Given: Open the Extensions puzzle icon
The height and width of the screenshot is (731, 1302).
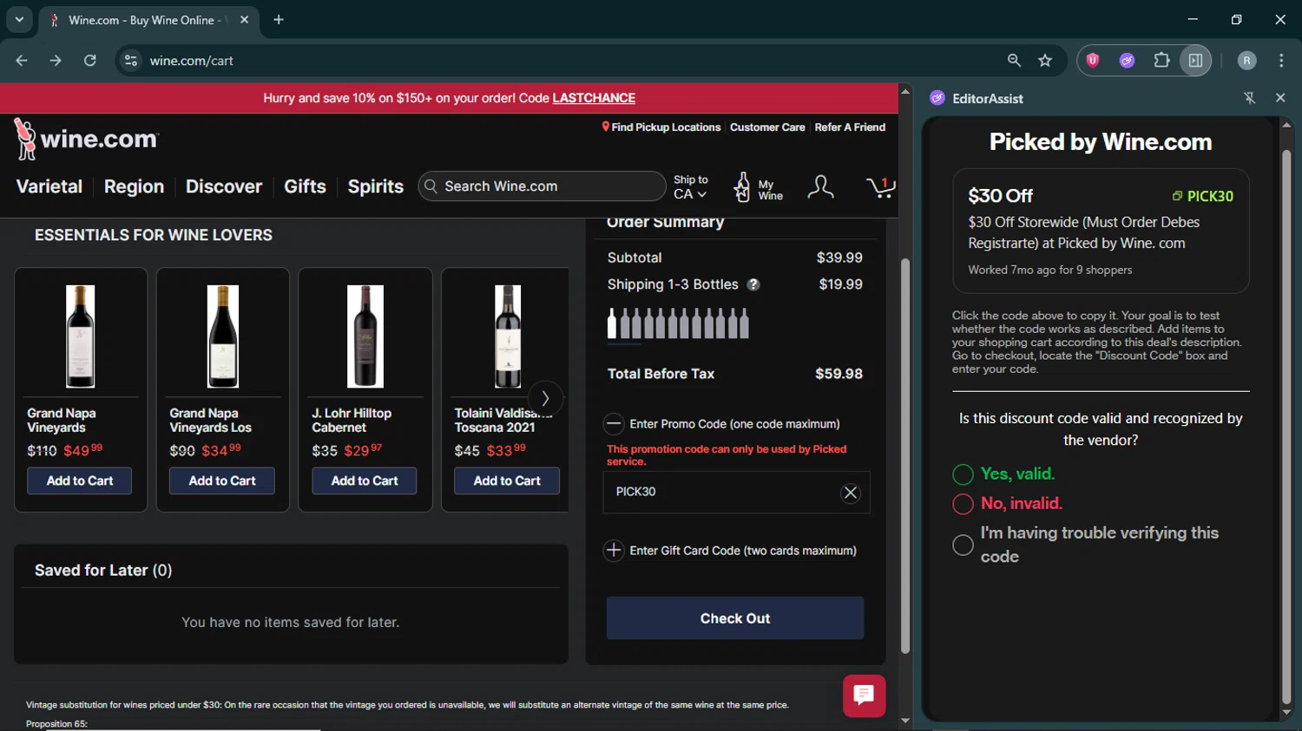Looking at the screenshot, I should [1161, 61].
